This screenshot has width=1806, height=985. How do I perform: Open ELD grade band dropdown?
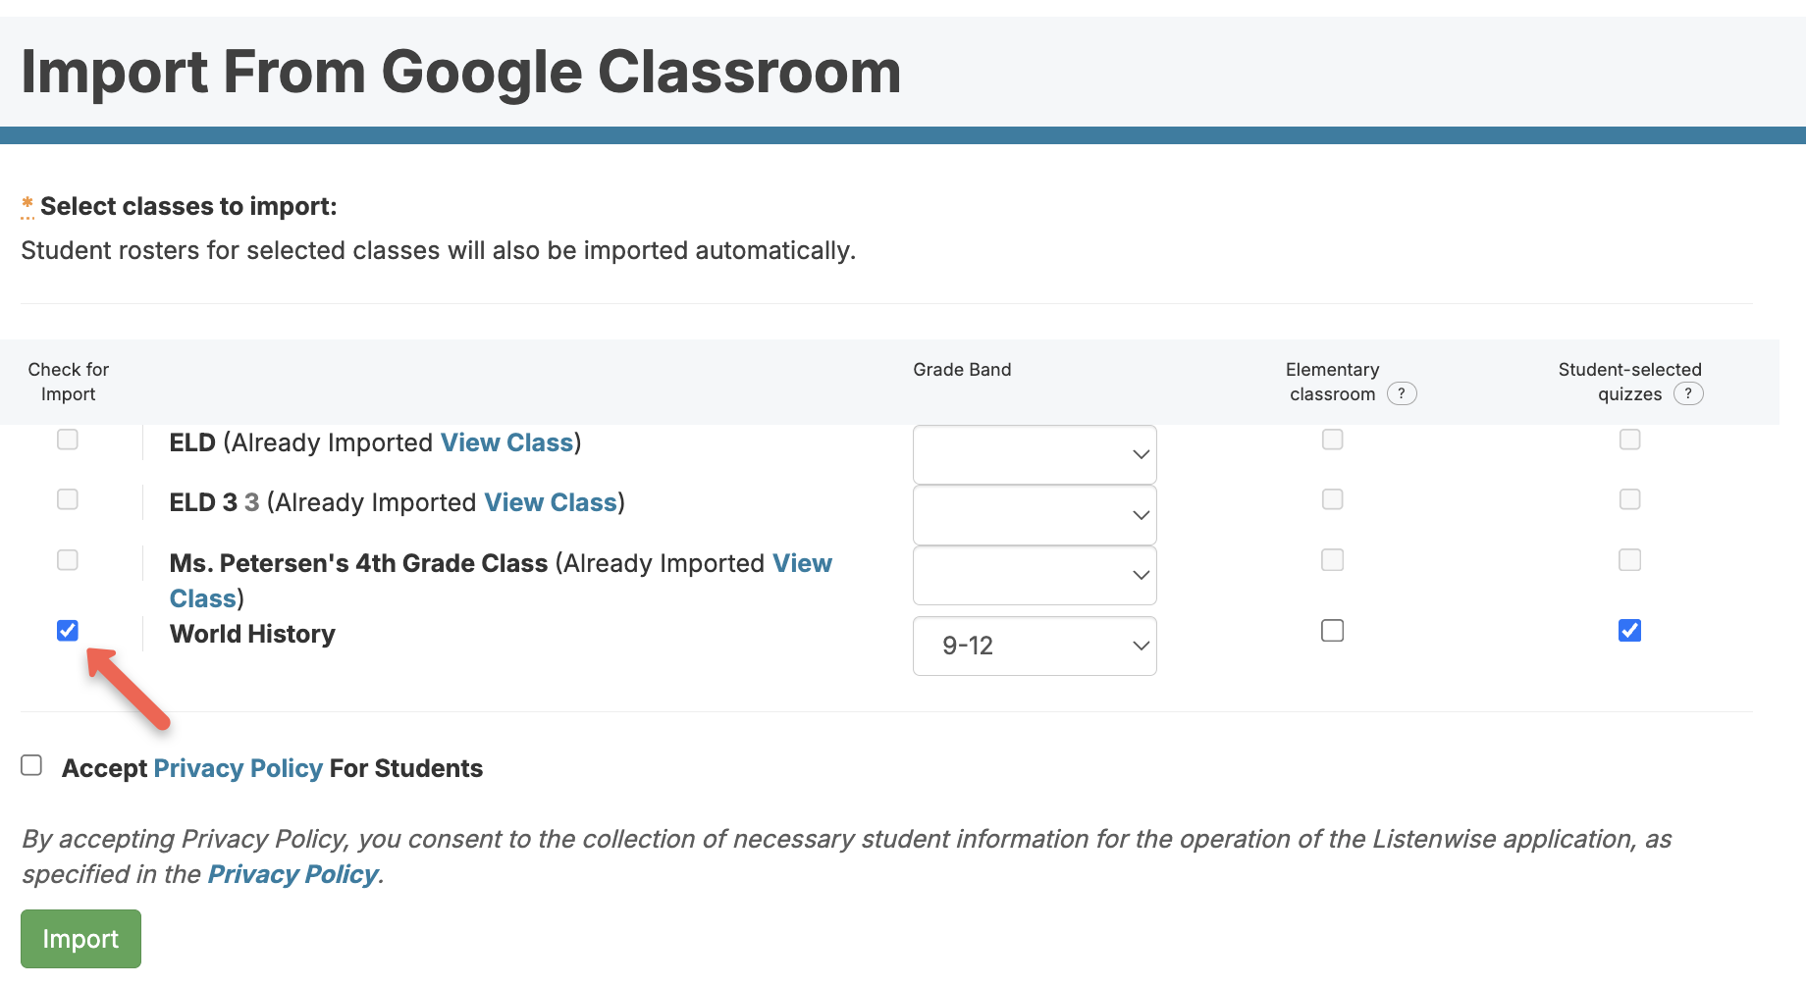pos(1035,454)
